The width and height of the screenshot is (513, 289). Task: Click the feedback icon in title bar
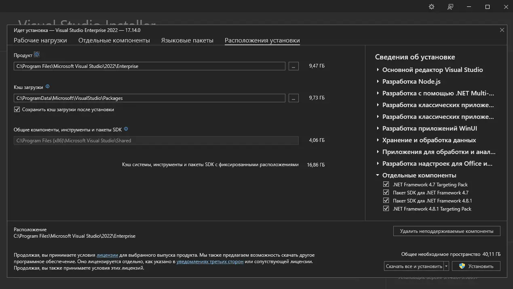[450, 7]
